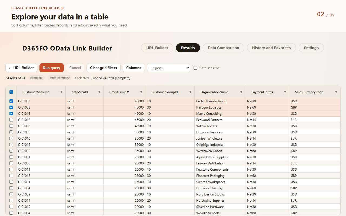Click the cross-company status badge
This screenshot has height=216, width=346.
(x=59, y=78)
